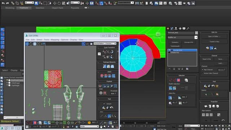
Task: Click object color swatch beside name field
Action: click(x=196, y=33)
